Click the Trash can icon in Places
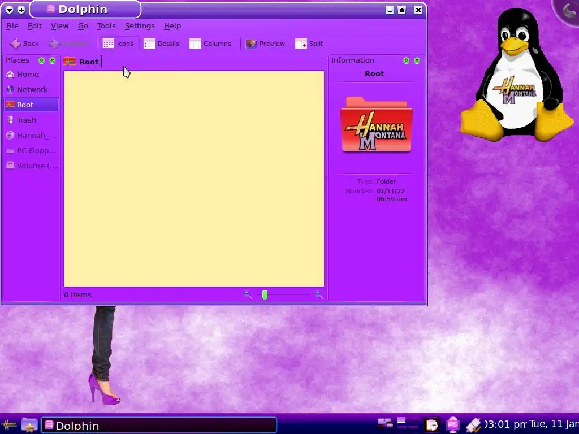This screenshot has width=579, height=434. point(10,120)
